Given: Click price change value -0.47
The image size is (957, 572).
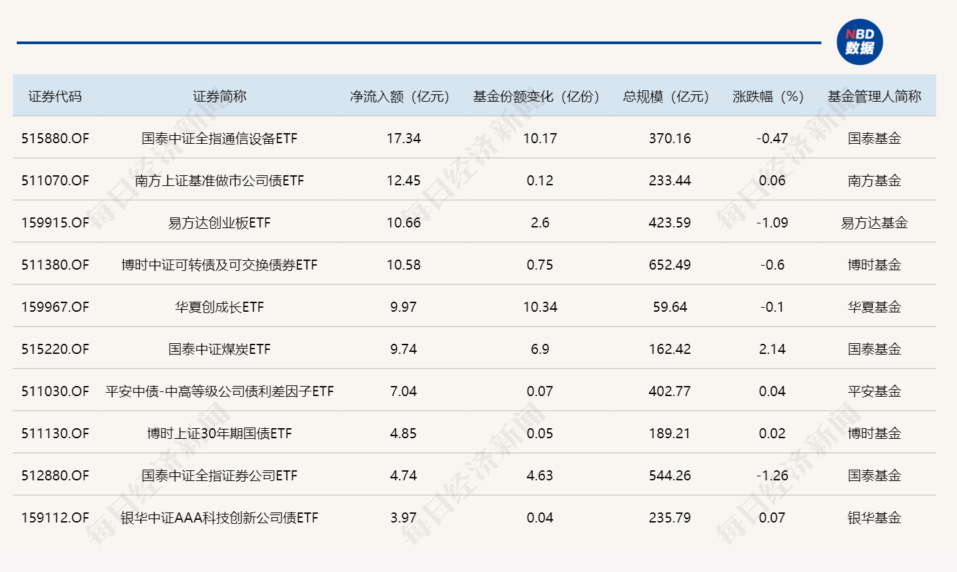Looking at the screenshot, I should point(772,138).
